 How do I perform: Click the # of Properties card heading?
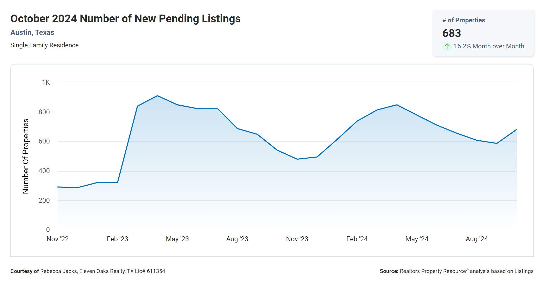click(x=464, y=20)
